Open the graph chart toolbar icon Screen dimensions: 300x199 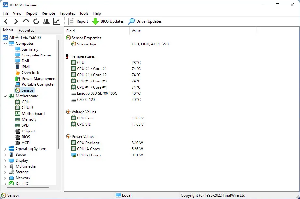coord(56,21)
